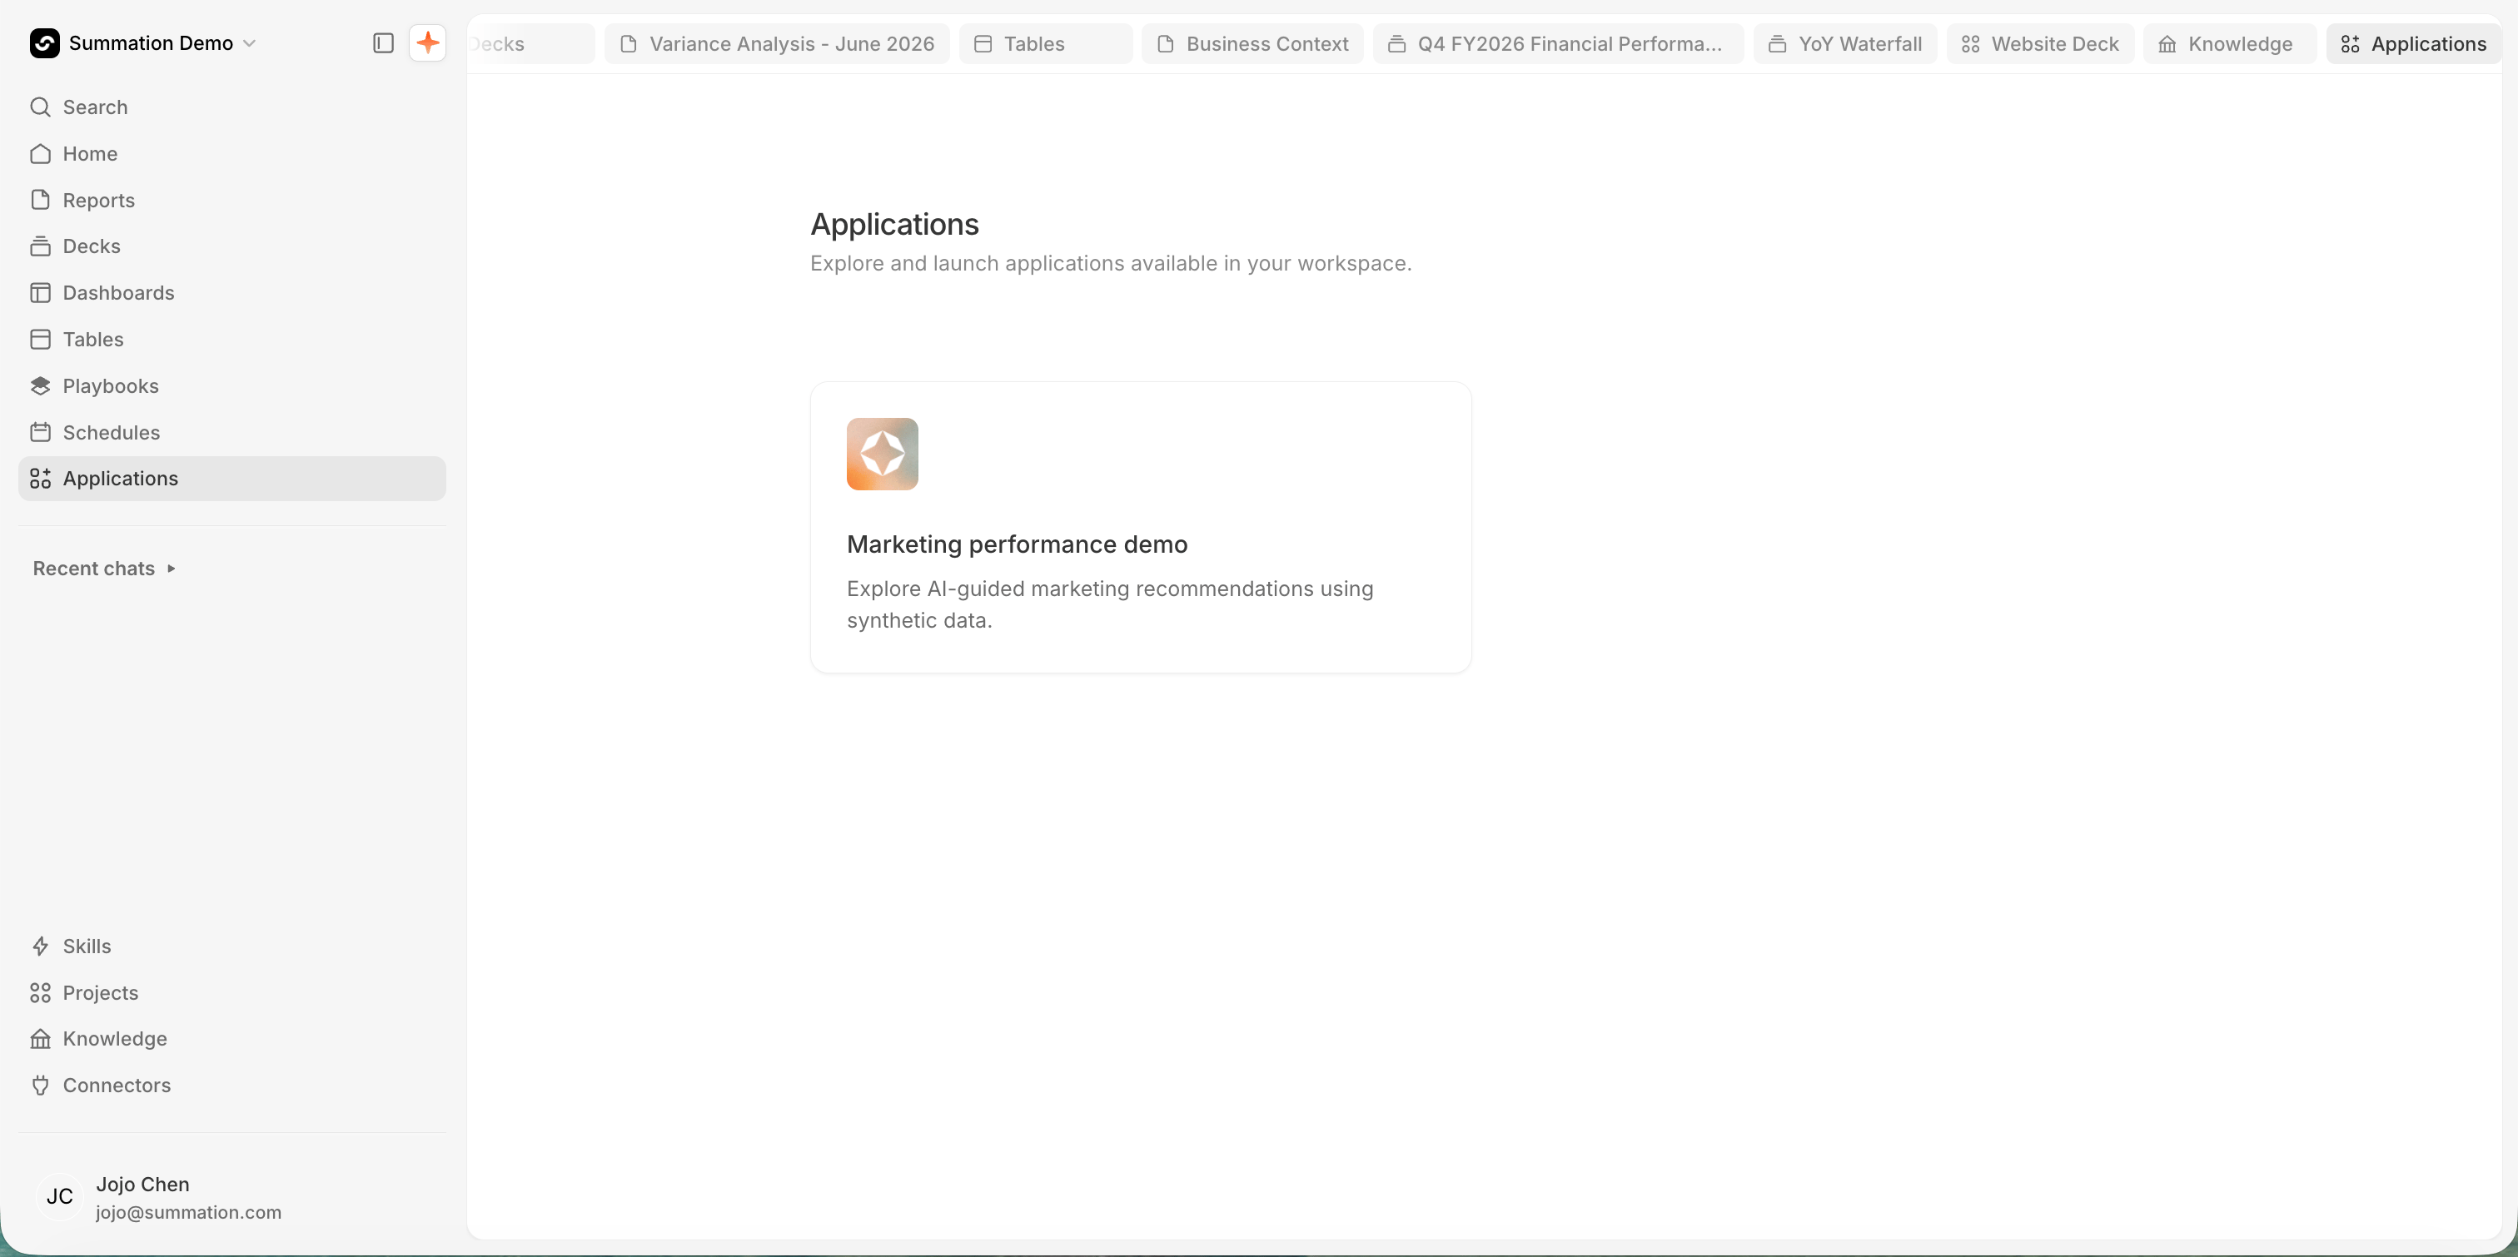
Task: Switch to the YoY Waterfall tab
Action: tap(1844, 44)
